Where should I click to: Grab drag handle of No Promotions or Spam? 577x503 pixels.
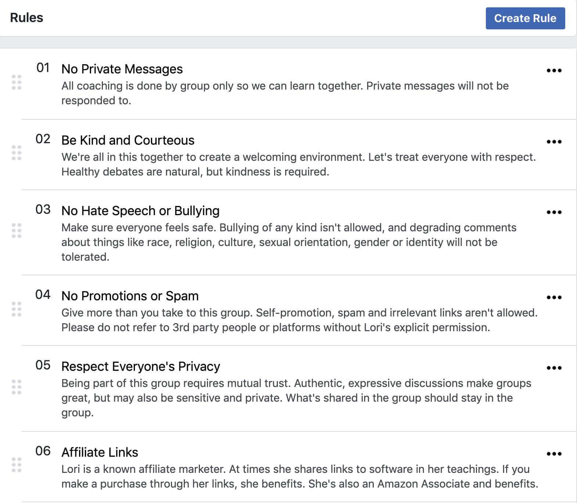(17, 309)
